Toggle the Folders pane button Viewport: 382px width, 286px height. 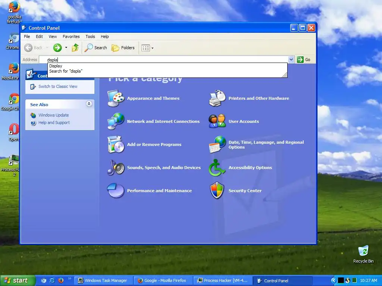[x=123, y=48]
